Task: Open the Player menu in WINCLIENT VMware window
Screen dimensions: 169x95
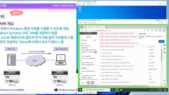Action: pos(81,23)
